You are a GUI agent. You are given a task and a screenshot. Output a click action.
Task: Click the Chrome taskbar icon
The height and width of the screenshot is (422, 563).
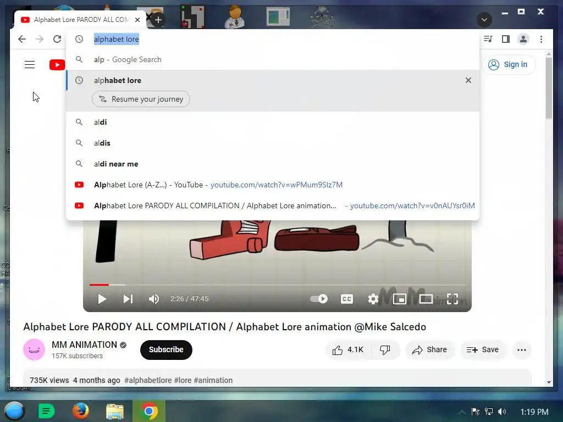coord(149,411)
